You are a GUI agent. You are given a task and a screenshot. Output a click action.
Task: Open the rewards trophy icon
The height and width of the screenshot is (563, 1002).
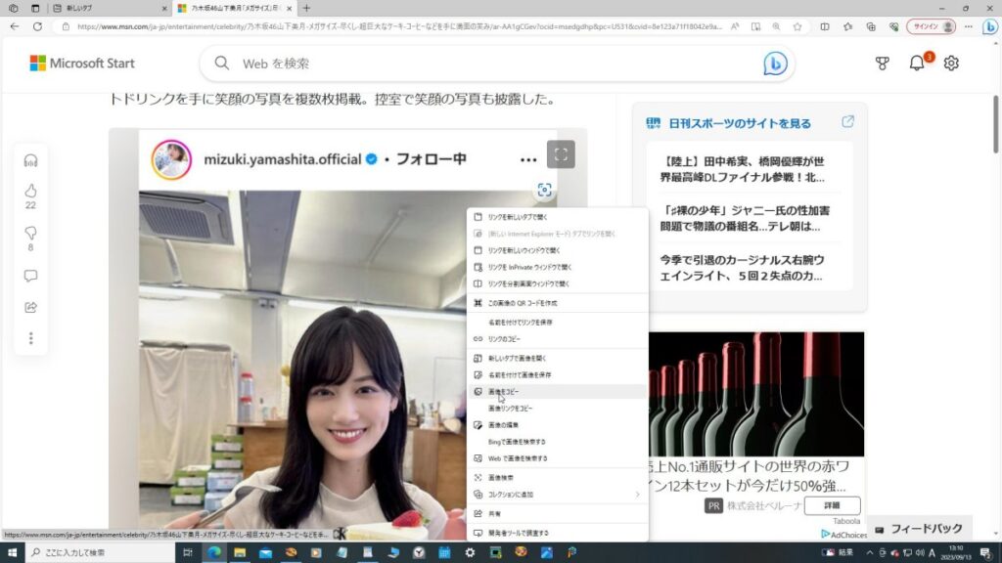pyautogui.click(x=882, y=63)
